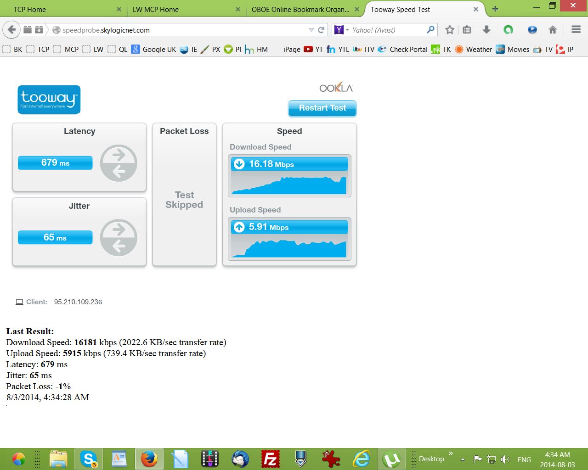Open the Google UK bookmark
The width and height of the screenshot is (588, 470).
point(154,49)
